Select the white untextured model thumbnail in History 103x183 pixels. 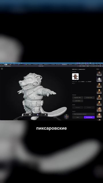(99, 79)
